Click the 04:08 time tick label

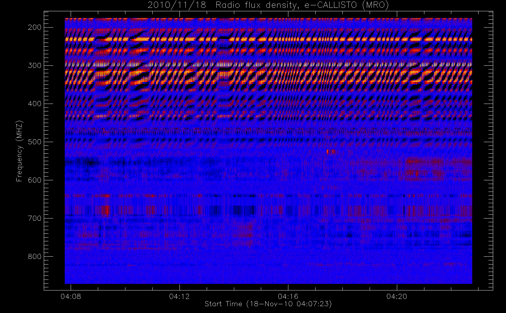(71, 296)
